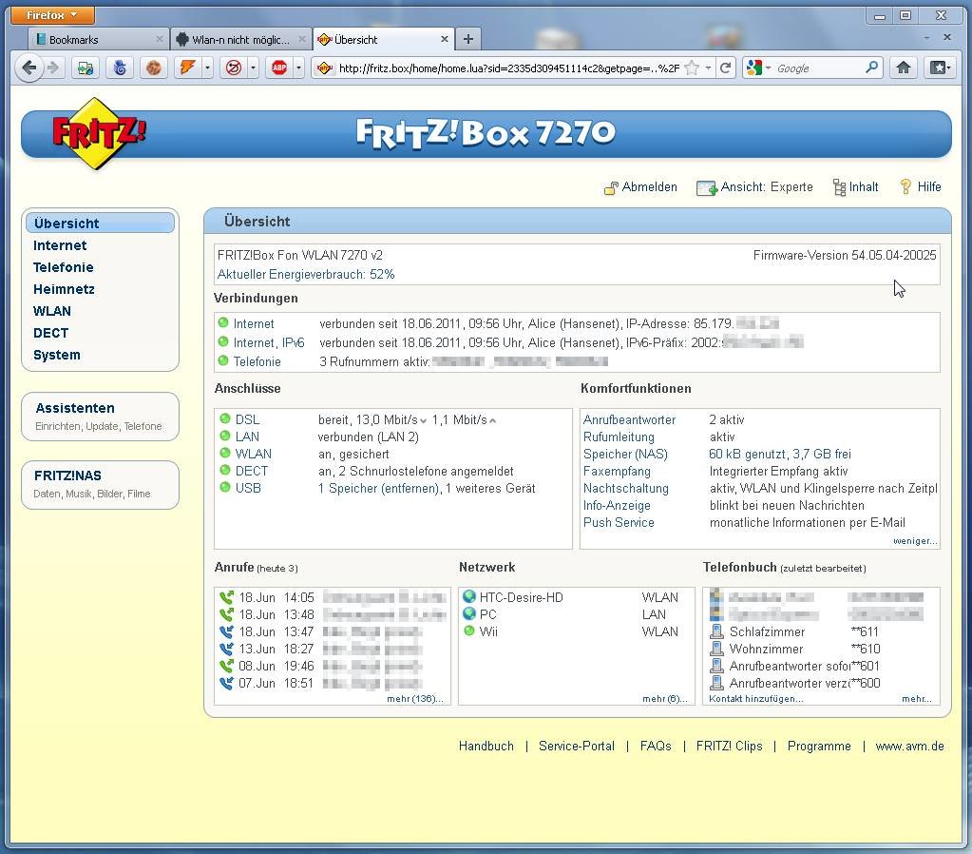Screen dimensions: 972x854
Task: Click the Google search input field
Action: pos(818,68)
